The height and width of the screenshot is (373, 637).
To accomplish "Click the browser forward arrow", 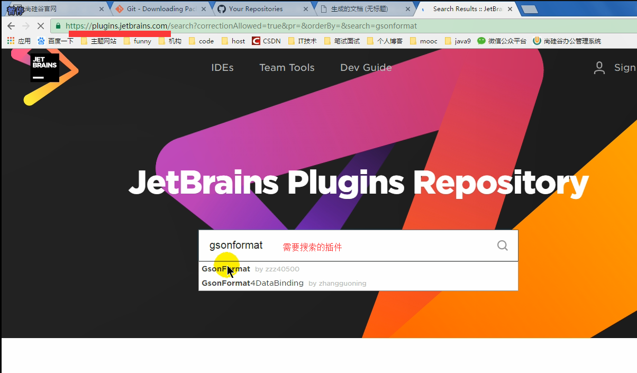I will point(25,26).
